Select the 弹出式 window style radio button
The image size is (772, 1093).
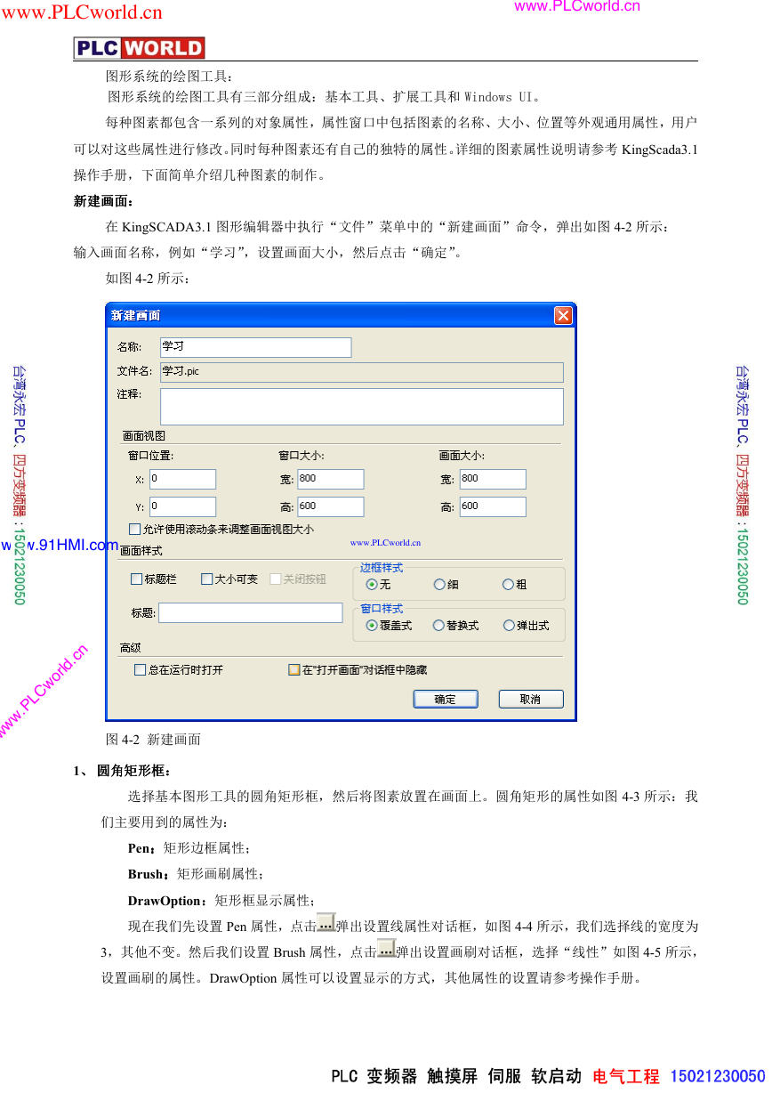pos(508,626)
